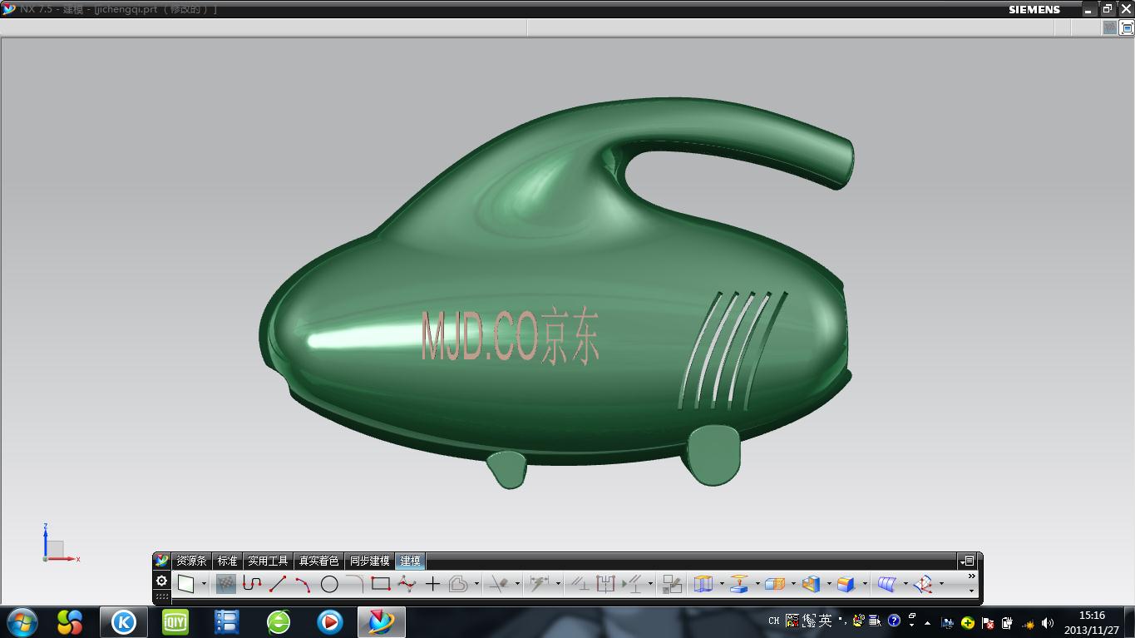
Task: Select the Shell feature tool
Action: (x=811, y=584)
